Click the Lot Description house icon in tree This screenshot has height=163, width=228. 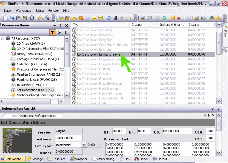click(x=13, y=90)
